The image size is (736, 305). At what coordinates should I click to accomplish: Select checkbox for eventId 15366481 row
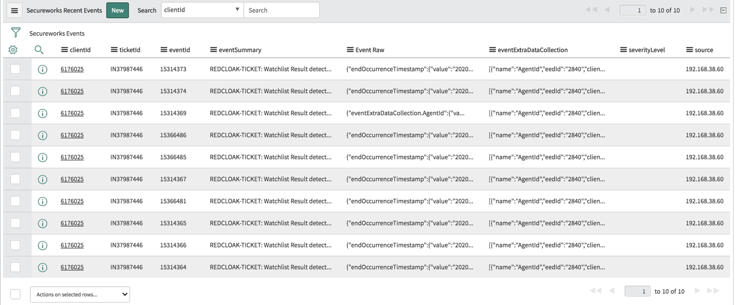[15, 201]
